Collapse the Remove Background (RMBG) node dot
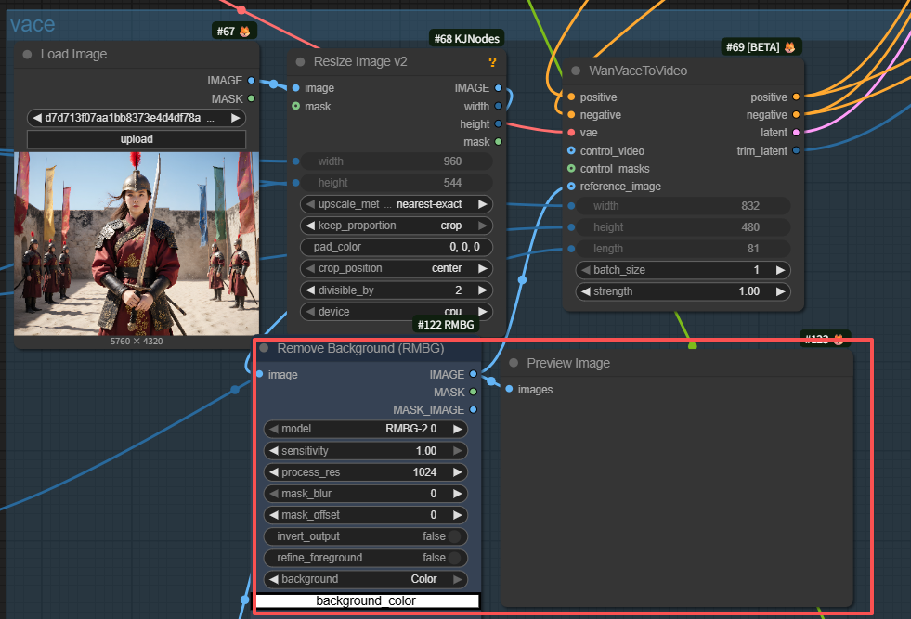 pos(264,348)
